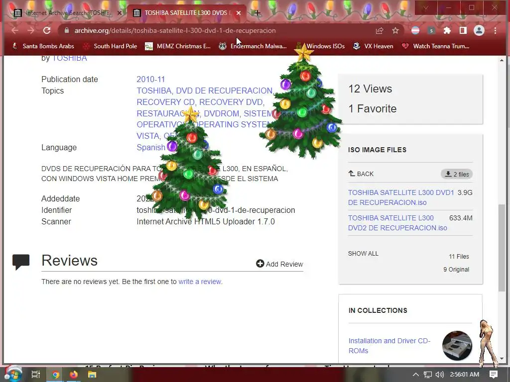Toggle the browser side panel icon
Image resolution: width=510 pixels, height=382 pixels.
point(463,30)
